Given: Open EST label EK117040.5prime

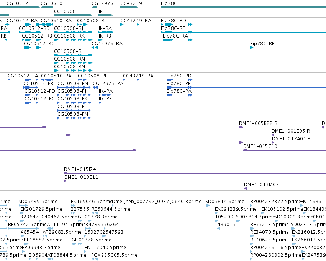Looking at the screenshot, I should [x=105, y=248].
